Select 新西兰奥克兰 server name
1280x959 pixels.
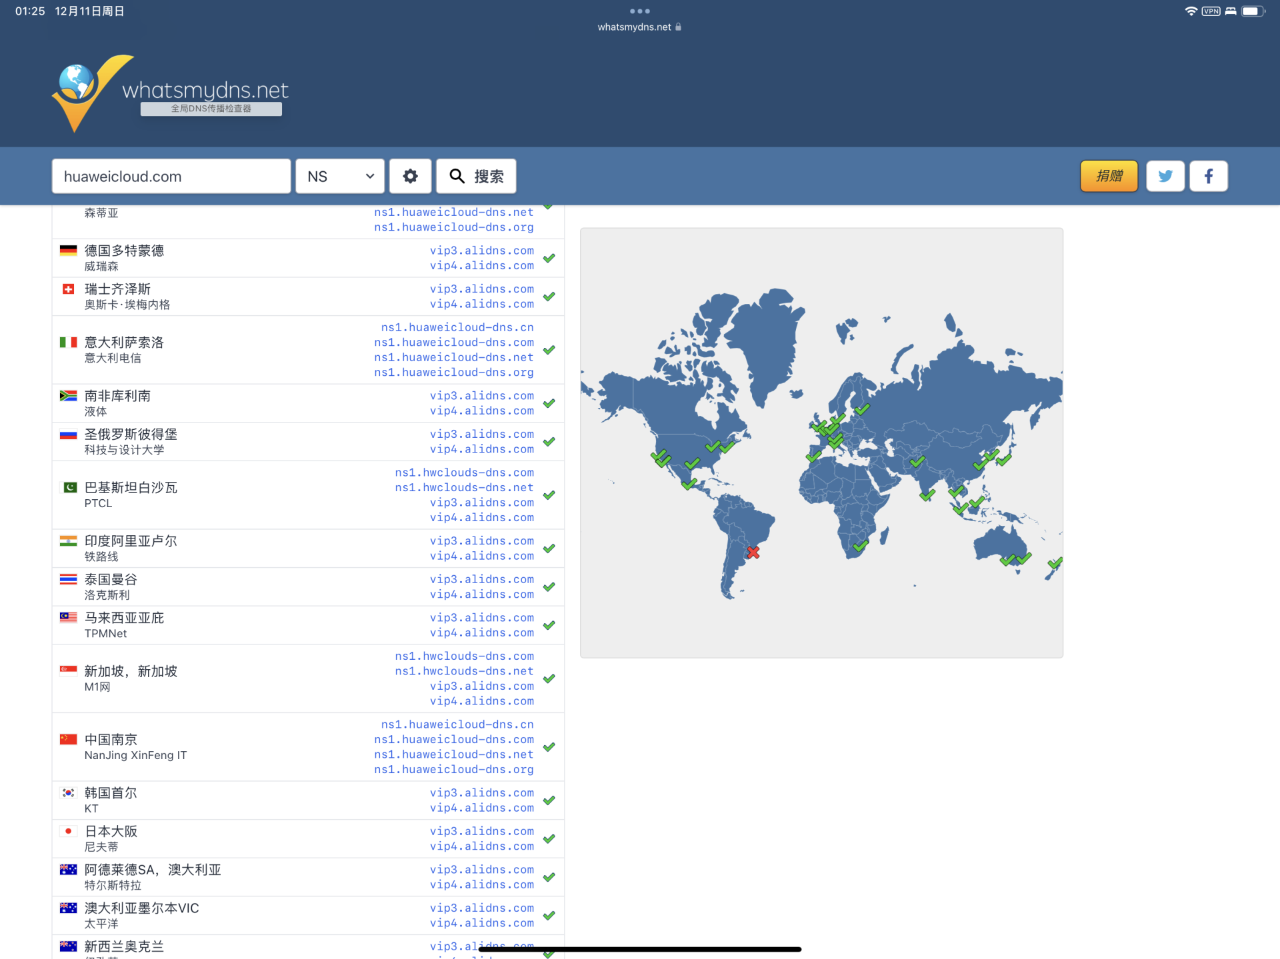(x=124, y=946)
